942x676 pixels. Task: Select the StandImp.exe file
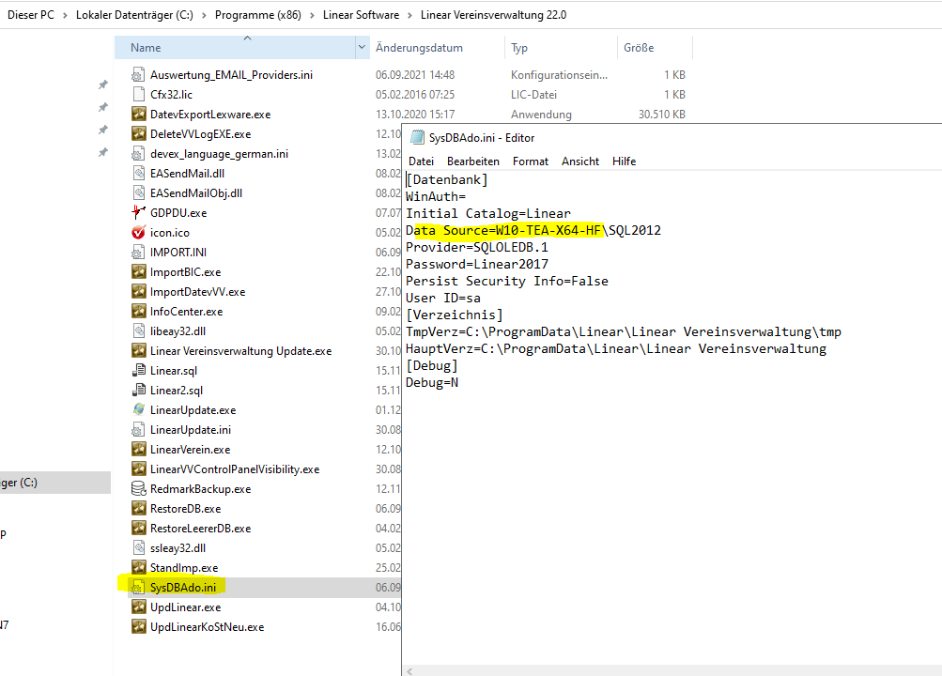click(x=184, y=568)
